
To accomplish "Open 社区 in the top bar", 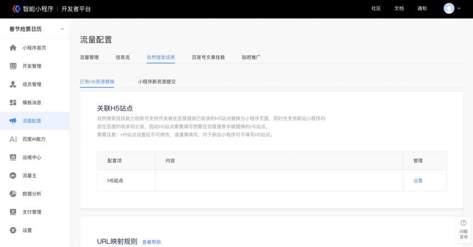I will coord(376,8).
